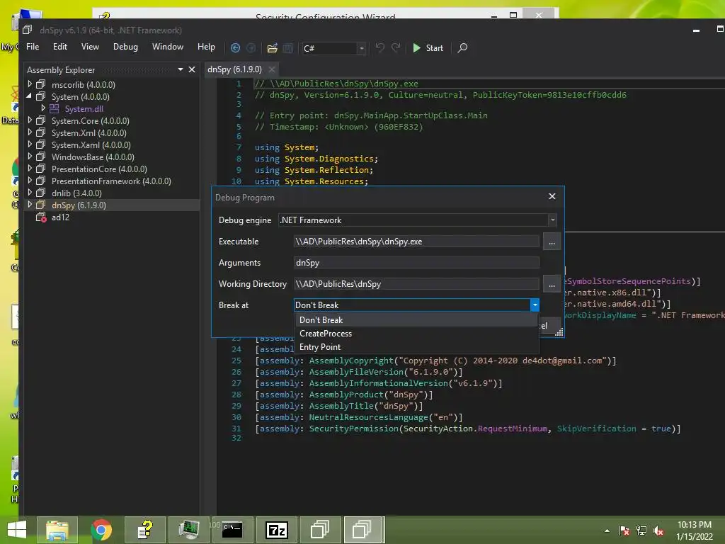Browse for Working Directory with ... button
Screen dimensions: 725x544
coord(552,285)
